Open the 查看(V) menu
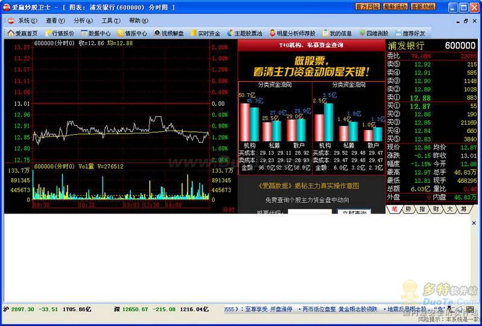This screenshot has height=326, width=482. [55, 20]
